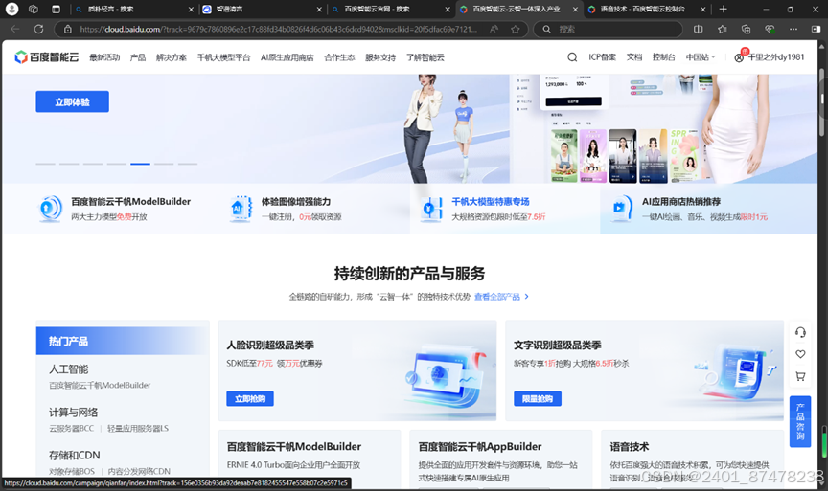The width and height of the screenshot is (828, 491).
Task: Select the first carousel indicator
Action: (45, 164)
